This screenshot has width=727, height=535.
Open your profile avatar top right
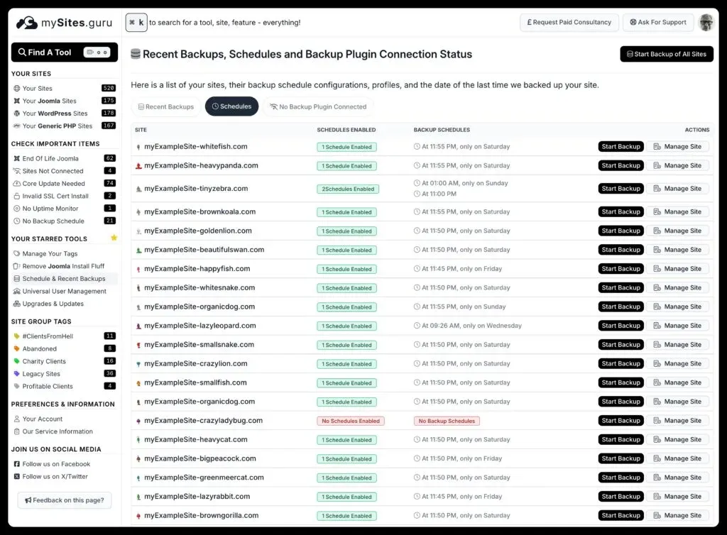706,22
